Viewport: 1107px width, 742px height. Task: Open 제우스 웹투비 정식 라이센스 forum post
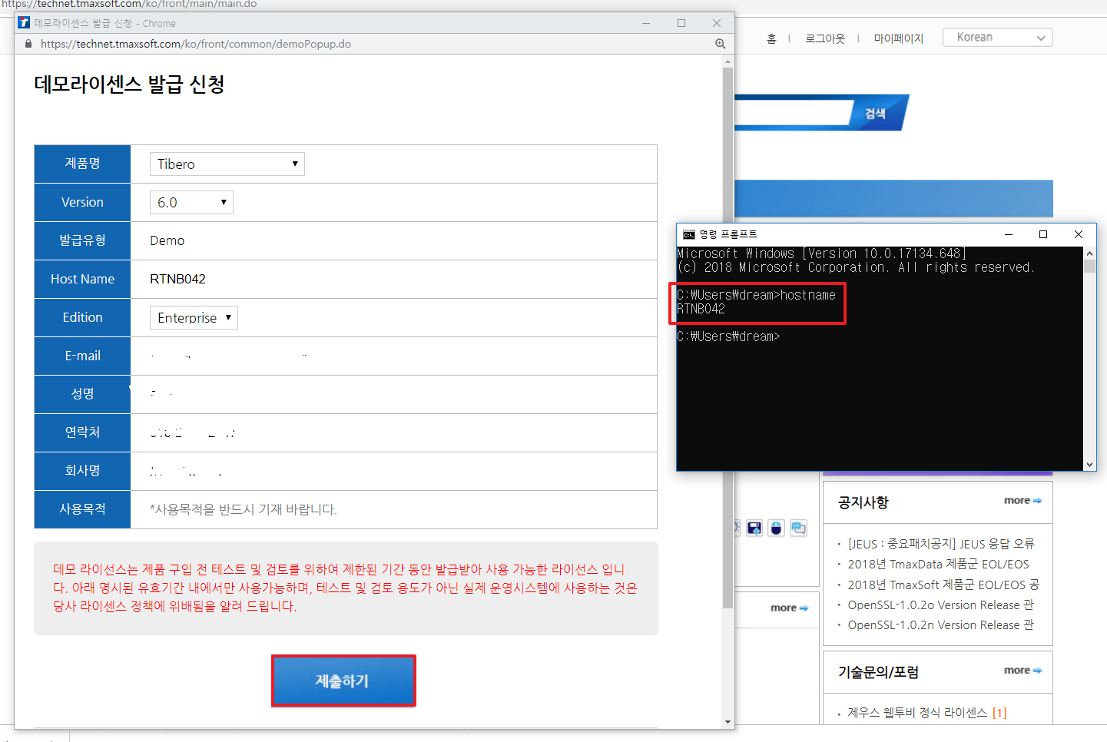click(917, 713)
